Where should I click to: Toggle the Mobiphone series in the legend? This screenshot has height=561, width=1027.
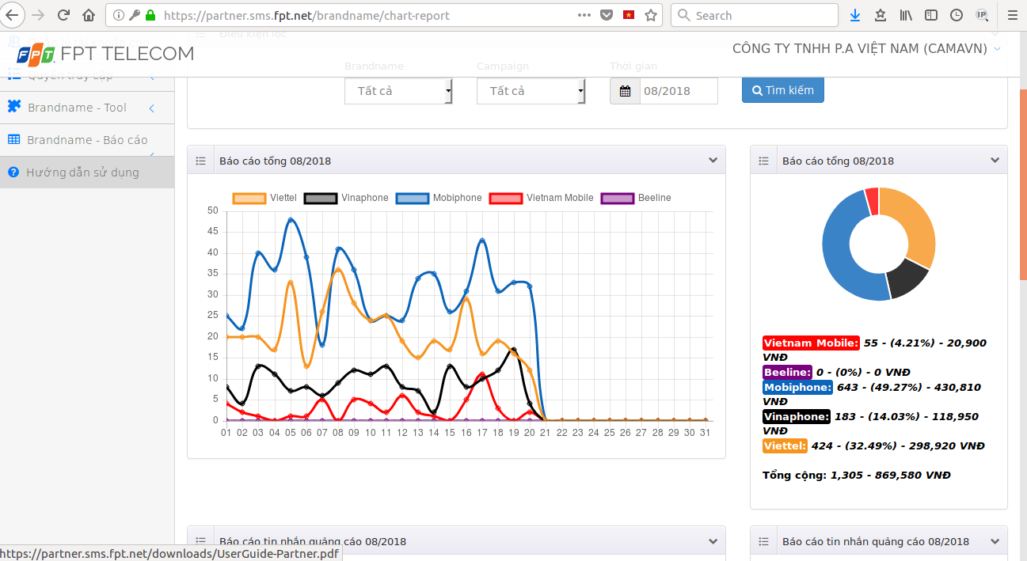pyautogui.click(x=439, y=198)
